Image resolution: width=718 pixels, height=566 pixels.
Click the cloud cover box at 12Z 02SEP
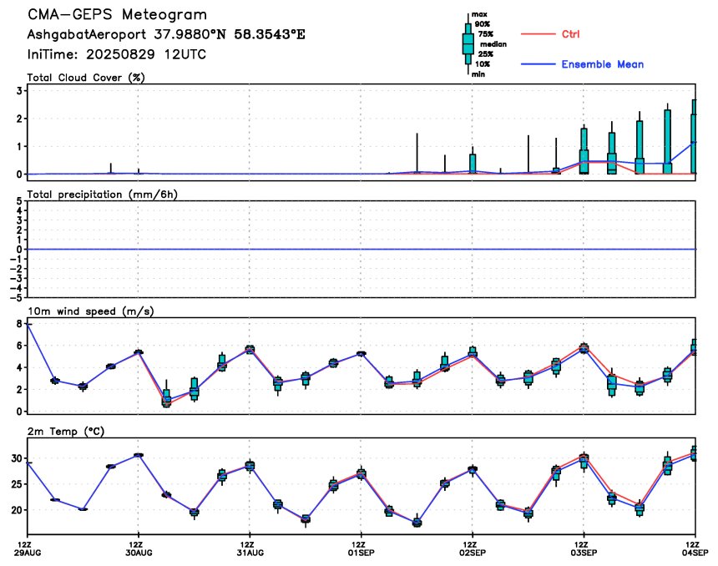473,164
